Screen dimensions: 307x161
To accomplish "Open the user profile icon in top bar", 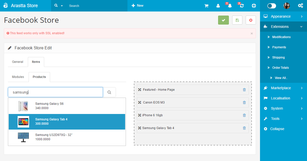I will (x=218, y=6).
